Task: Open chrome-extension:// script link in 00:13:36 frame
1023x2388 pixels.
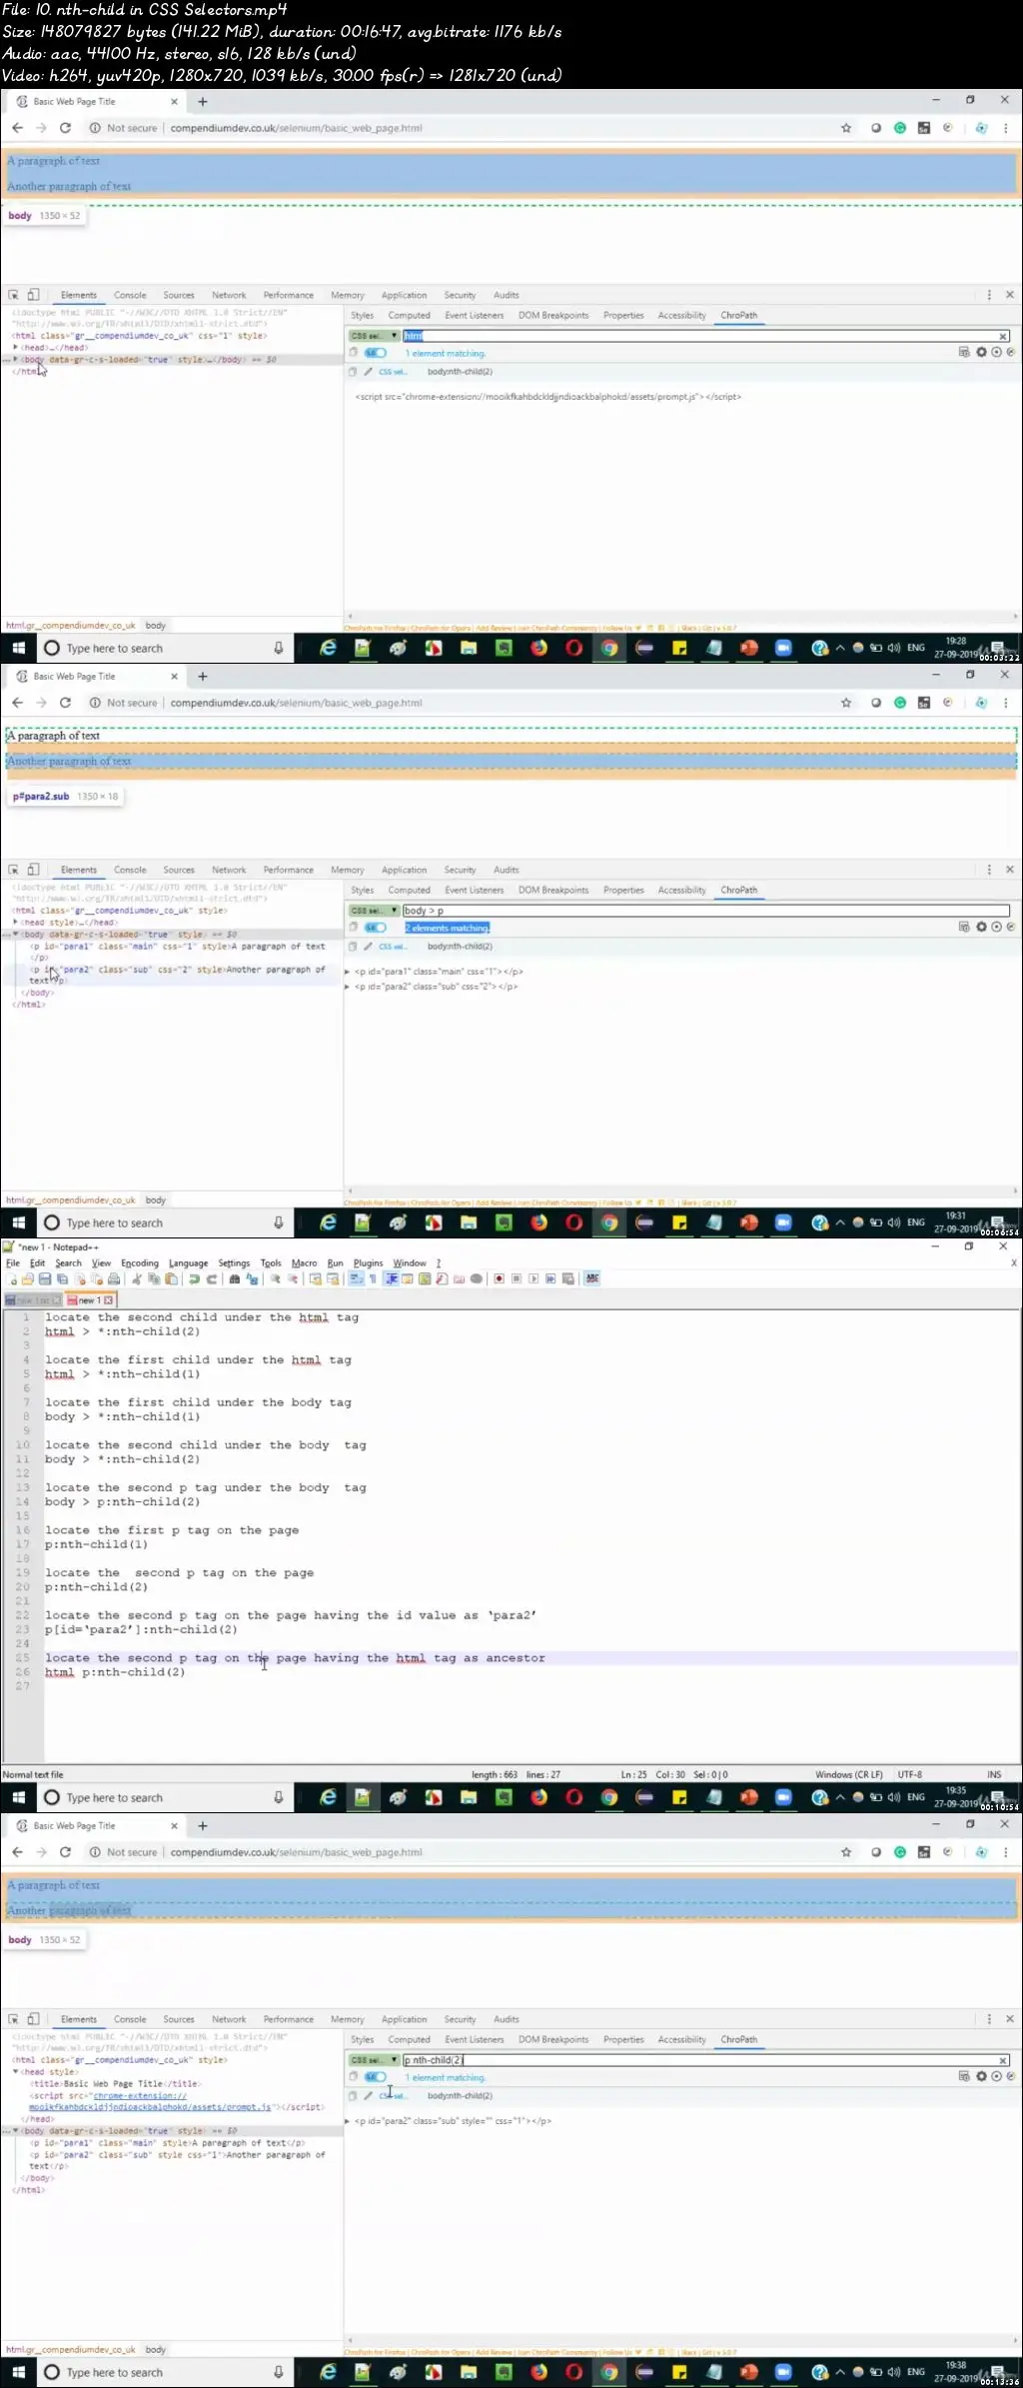Action: click(x=150, y=2101)
